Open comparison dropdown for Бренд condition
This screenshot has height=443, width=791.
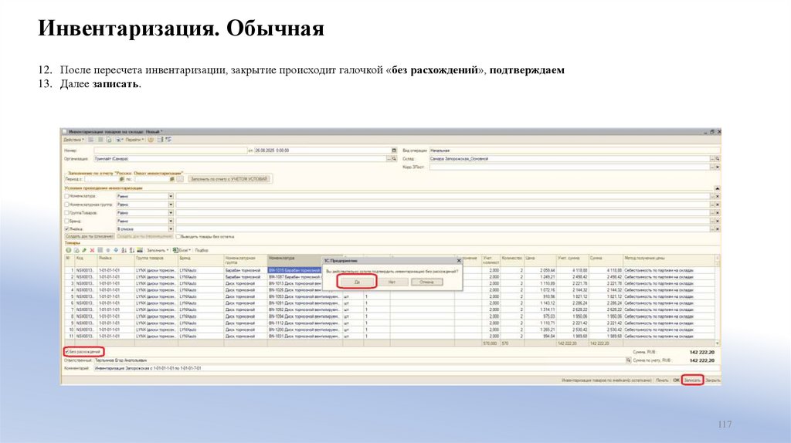click(171, 221)
